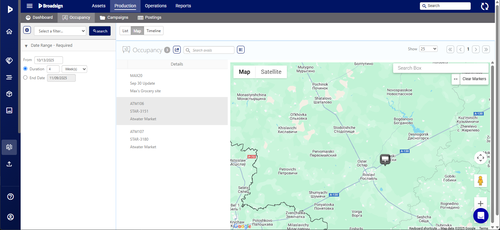Focus the Duration number field
The image size is (500, 230).
point(53,69)
